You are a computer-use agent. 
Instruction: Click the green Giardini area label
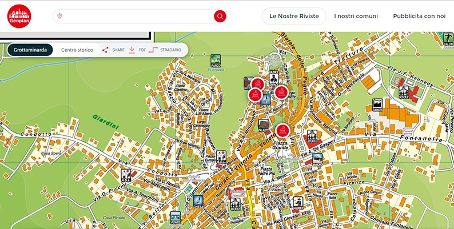(x=106, y=122)
